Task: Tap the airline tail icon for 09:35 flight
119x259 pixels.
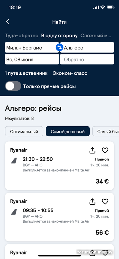Action: click(x=14, y=212)
